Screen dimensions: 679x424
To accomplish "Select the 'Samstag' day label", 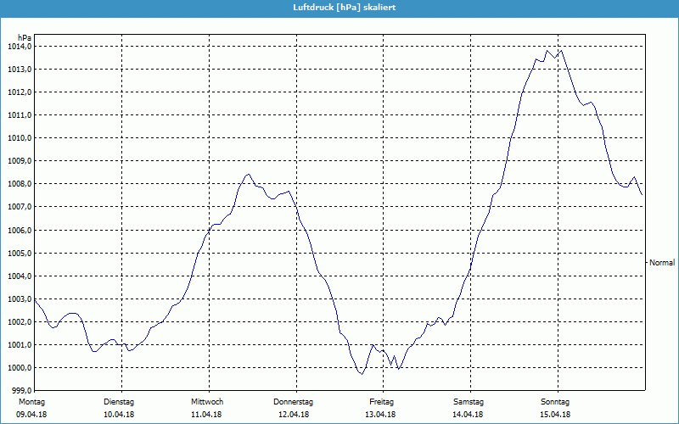I will coord(469,401).
